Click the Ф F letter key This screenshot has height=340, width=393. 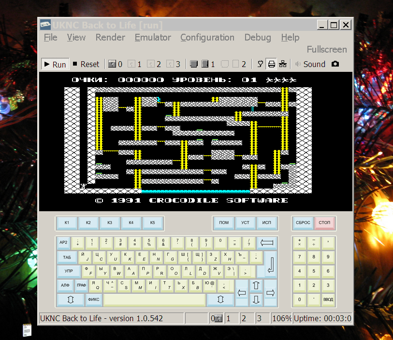[x=88, y=272]
